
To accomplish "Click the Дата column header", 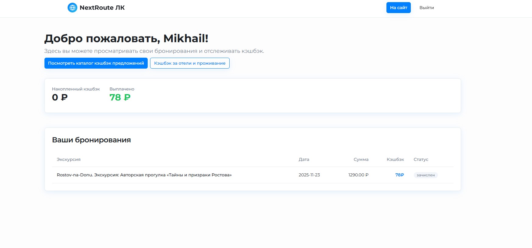I will pos(304,159).
